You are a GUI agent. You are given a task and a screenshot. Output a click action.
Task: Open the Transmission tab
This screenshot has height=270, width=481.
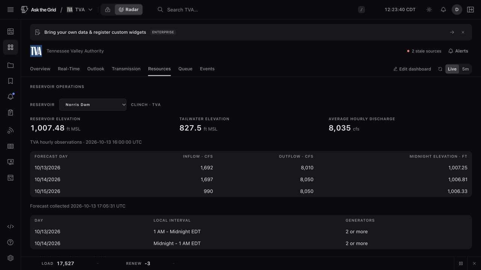tap(126, 69)
